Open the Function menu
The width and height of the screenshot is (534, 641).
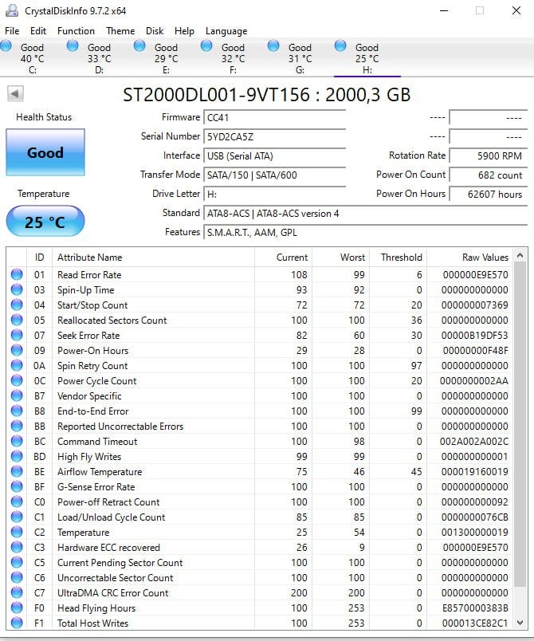pyautogui.click(x=76, y=31)
